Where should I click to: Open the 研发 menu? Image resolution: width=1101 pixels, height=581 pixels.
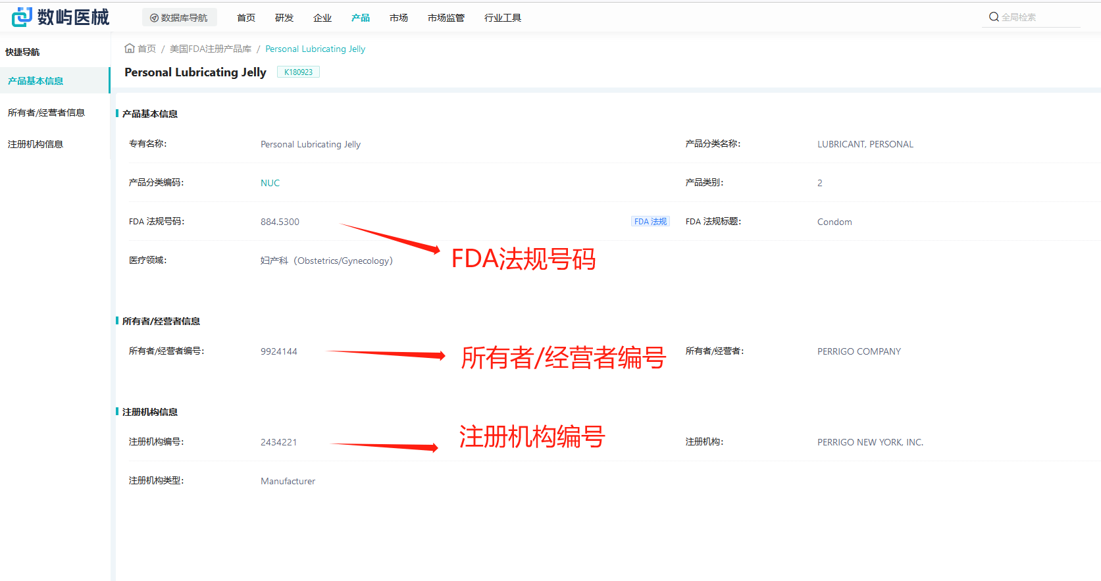click(284, 18)
